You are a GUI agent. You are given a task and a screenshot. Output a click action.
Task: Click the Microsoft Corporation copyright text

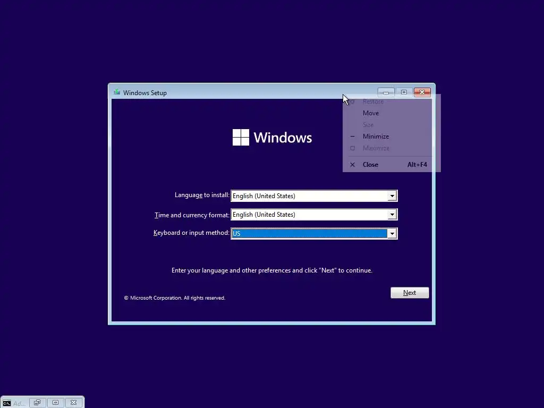click(175, 298)
